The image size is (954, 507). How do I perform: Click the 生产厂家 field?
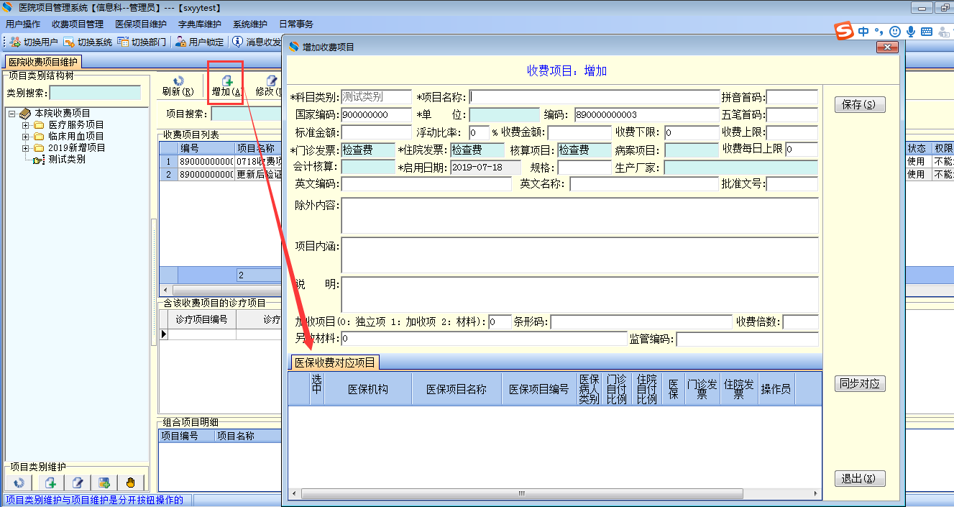[741, 167]
